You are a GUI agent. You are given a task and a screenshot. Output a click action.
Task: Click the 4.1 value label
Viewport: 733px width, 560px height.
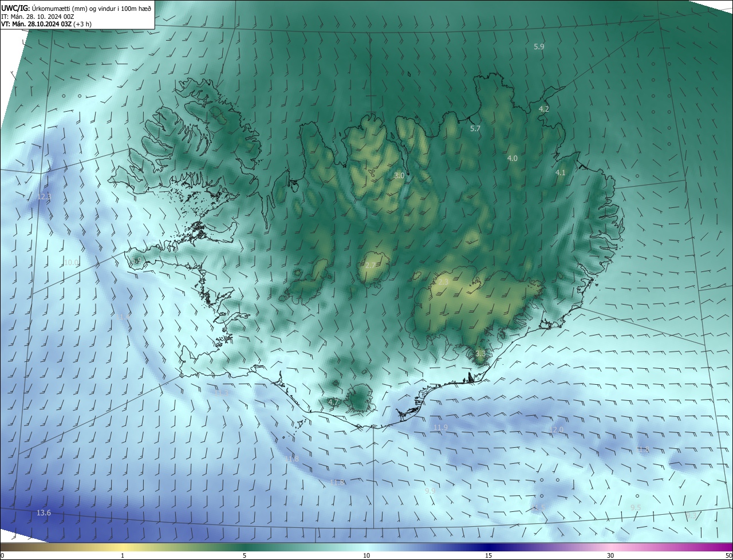[561, 172]
